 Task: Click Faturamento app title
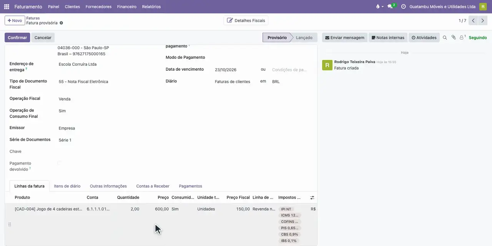pos(28,7)
